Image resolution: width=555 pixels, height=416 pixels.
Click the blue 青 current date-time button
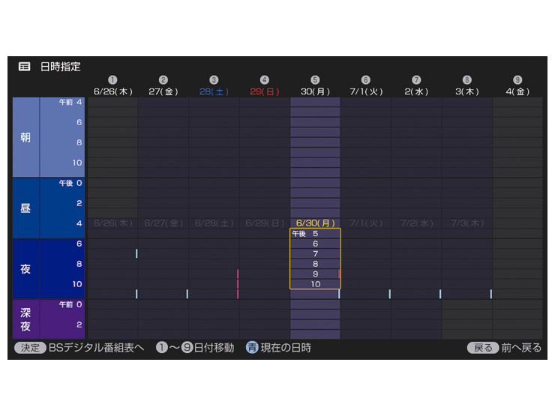pos(253,348)
